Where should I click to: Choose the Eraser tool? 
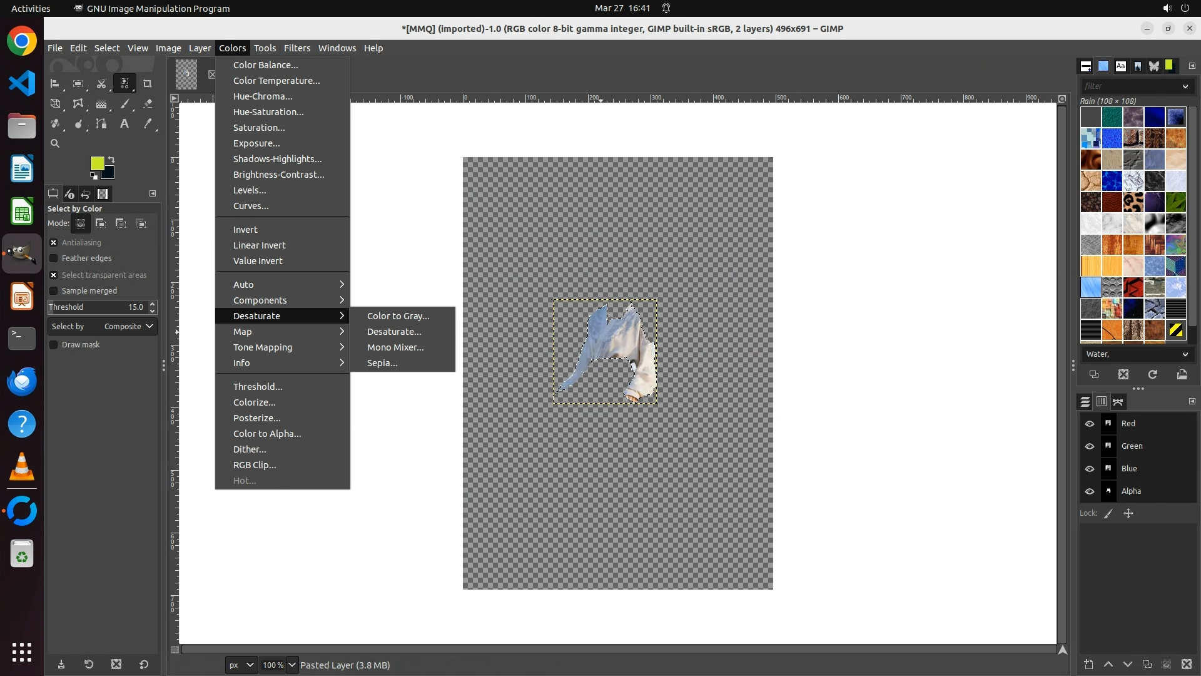(x=148, y=104)
